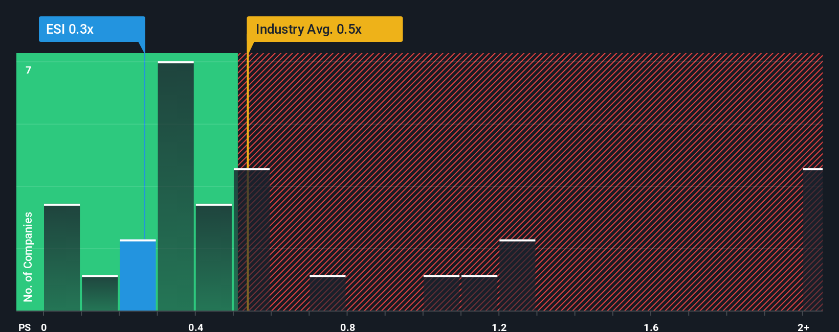Click the 2+ x-axis label
The image size is (839, 332).
click(x=803, y=327)
